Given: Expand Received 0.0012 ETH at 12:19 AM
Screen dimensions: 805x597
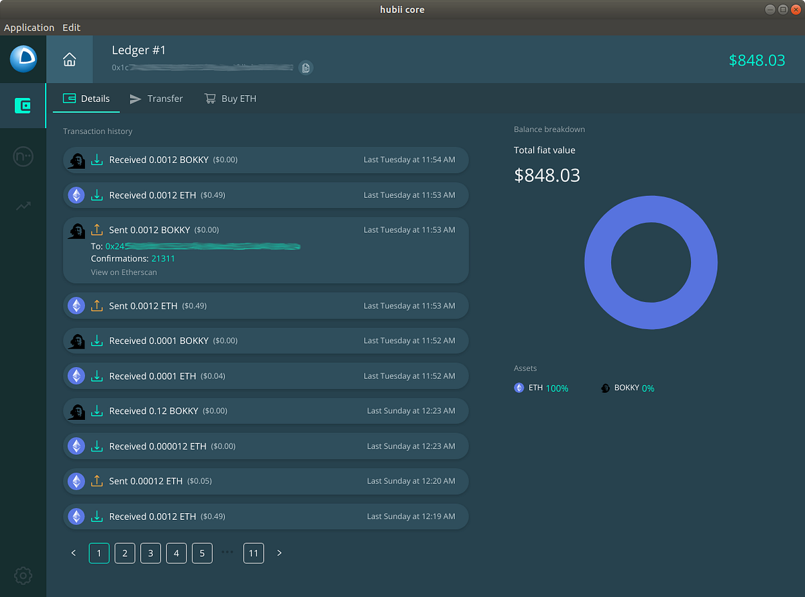Looking at the screenshot, I should [266, 517].
